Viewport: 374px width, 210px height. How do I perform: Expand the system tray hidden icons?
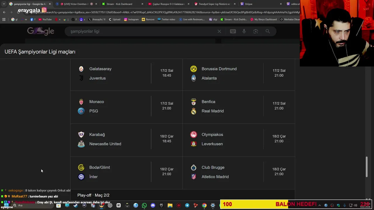tap(319, 205)
